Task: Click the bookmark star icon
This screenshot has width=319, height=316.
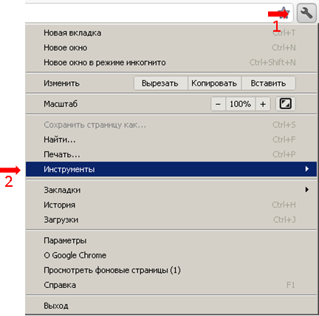Action: [284, 13]
